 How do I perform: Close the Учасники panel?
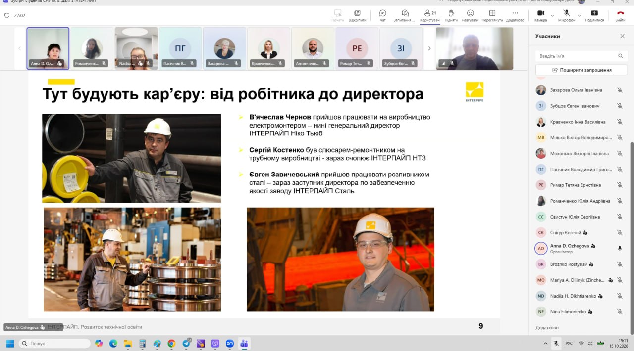pos(623,36)
